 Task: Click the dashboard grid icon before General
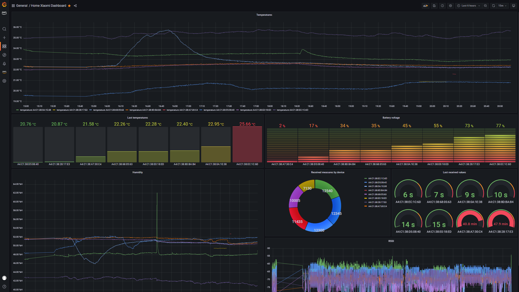point(13,6)
